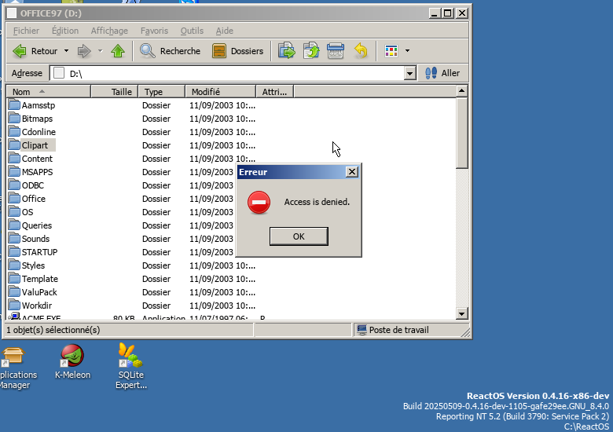
Task: Go up one folder level
Action: pyautogui.click(x=118, y=51)
